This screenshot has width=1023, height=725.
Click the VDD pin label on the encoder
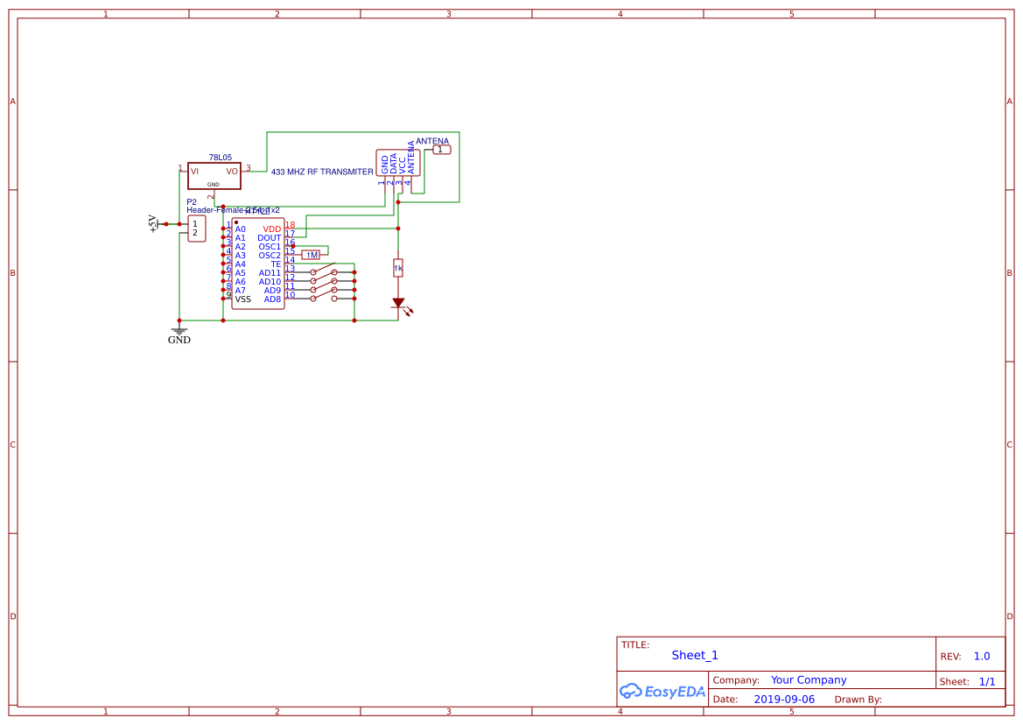tap(271, 228)
